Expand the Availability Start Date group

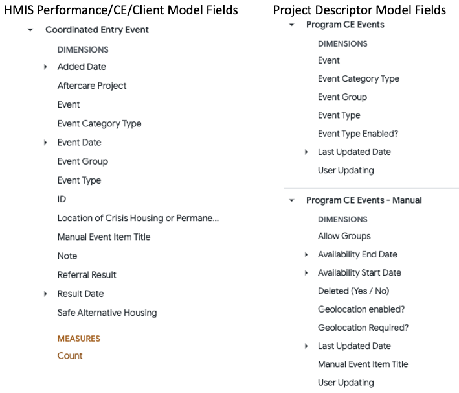pyautogui.click(x=306, y=273)
